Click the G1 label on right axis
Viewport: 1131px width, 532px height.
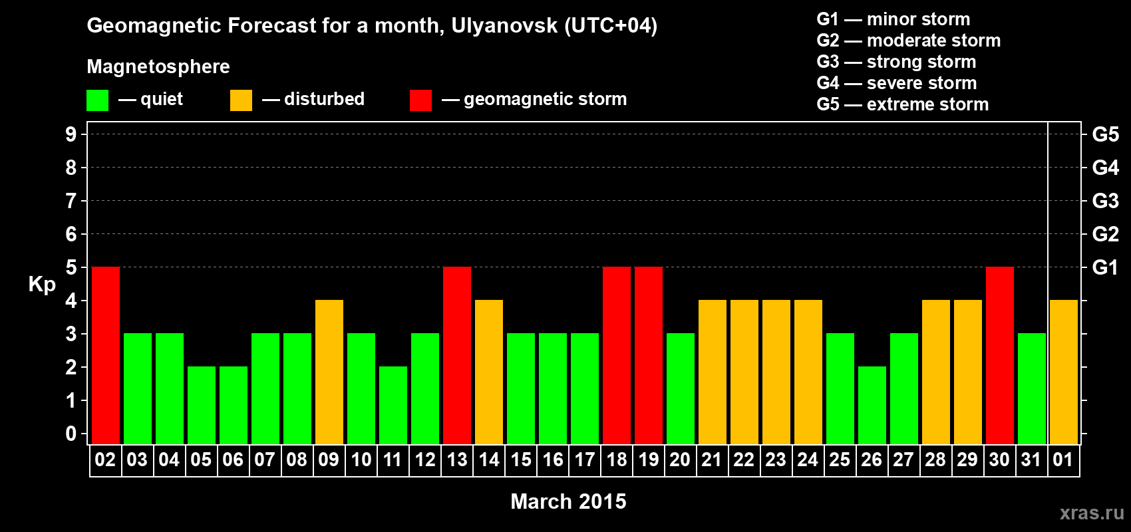(1106, 267)
